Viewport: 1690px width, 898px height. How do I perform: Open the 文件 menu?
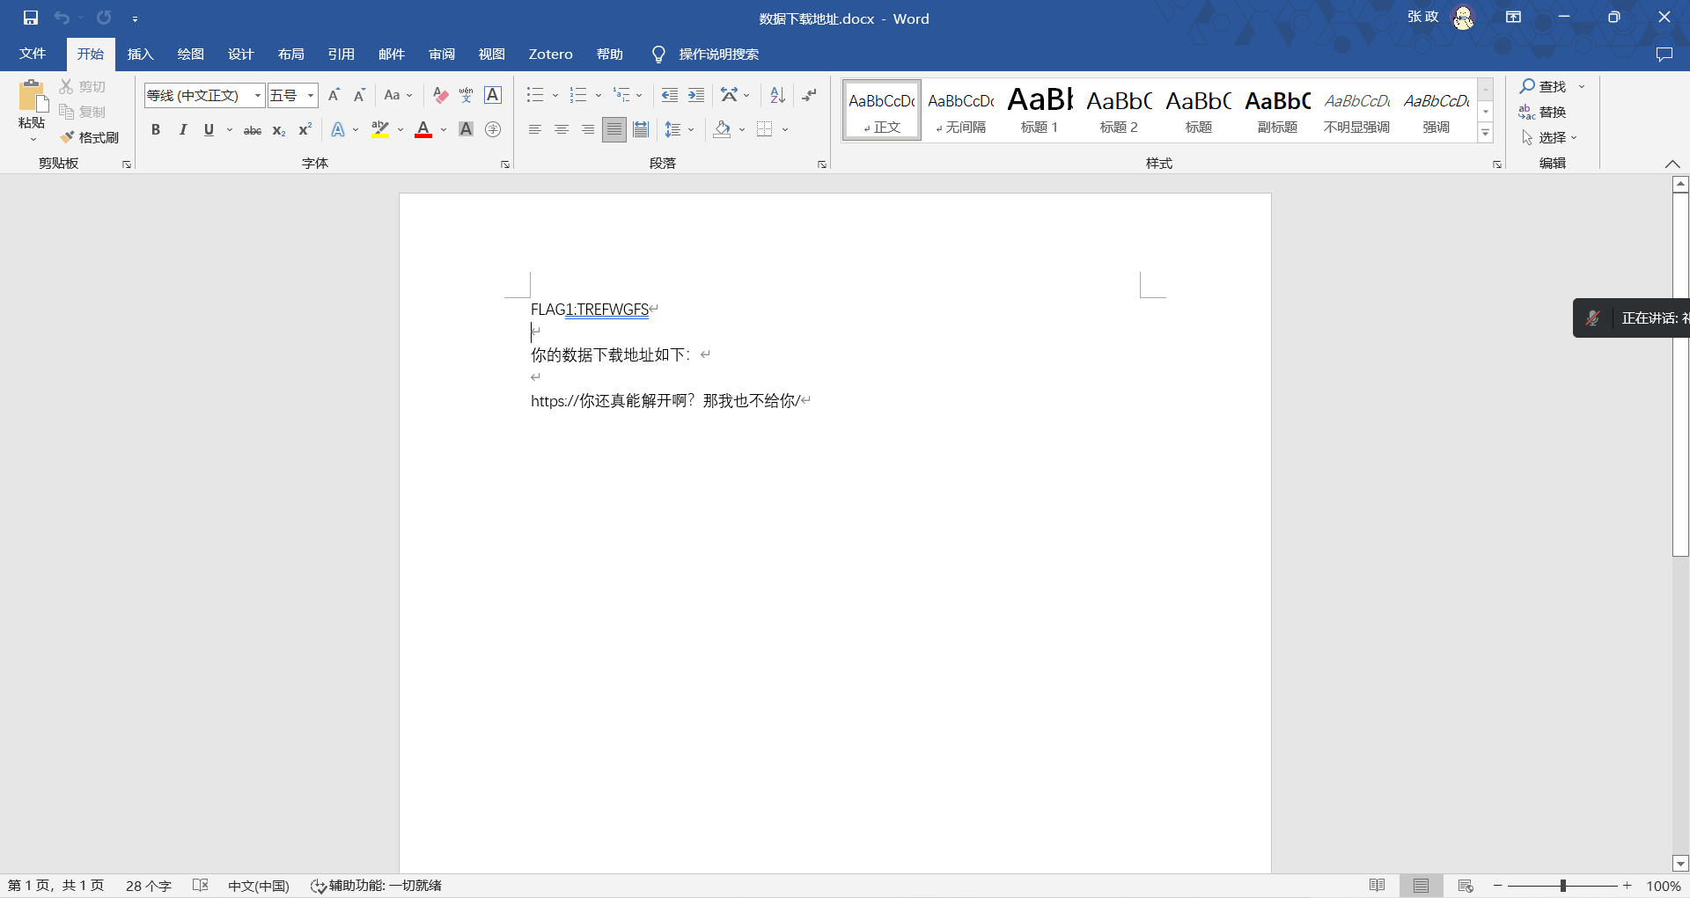click(x=33, y=55)
